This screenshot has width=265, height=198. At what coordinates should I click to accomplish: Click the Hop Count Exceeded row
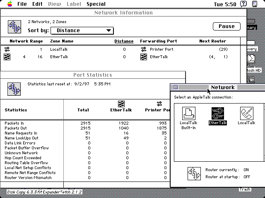pyautogui.click(x=86, y=158)
